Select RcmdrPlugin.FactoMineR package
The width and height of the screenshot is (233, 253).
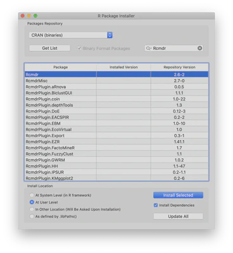(x=116, y=148)
